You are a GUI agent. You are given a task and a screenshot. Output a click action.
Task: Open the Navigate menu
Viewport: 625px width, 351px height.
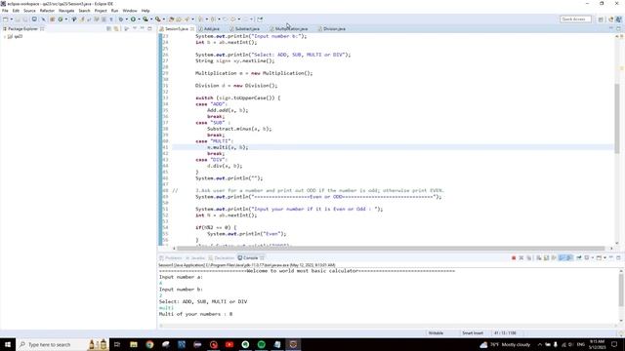point(66,11)
